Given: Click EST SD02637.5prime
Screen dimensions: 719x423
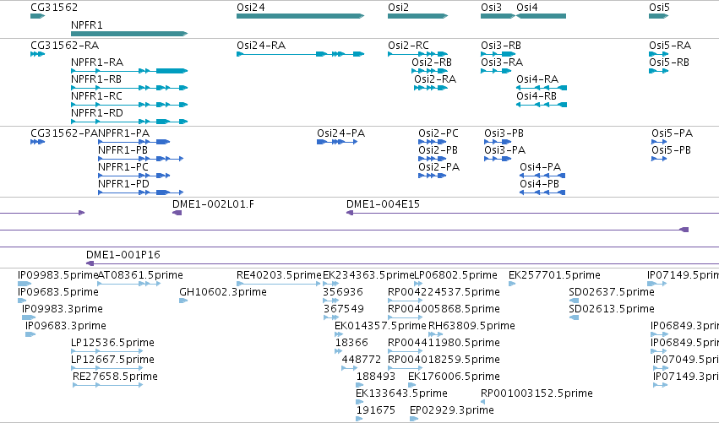Looking at the screenshot, I should click(574, 301).
